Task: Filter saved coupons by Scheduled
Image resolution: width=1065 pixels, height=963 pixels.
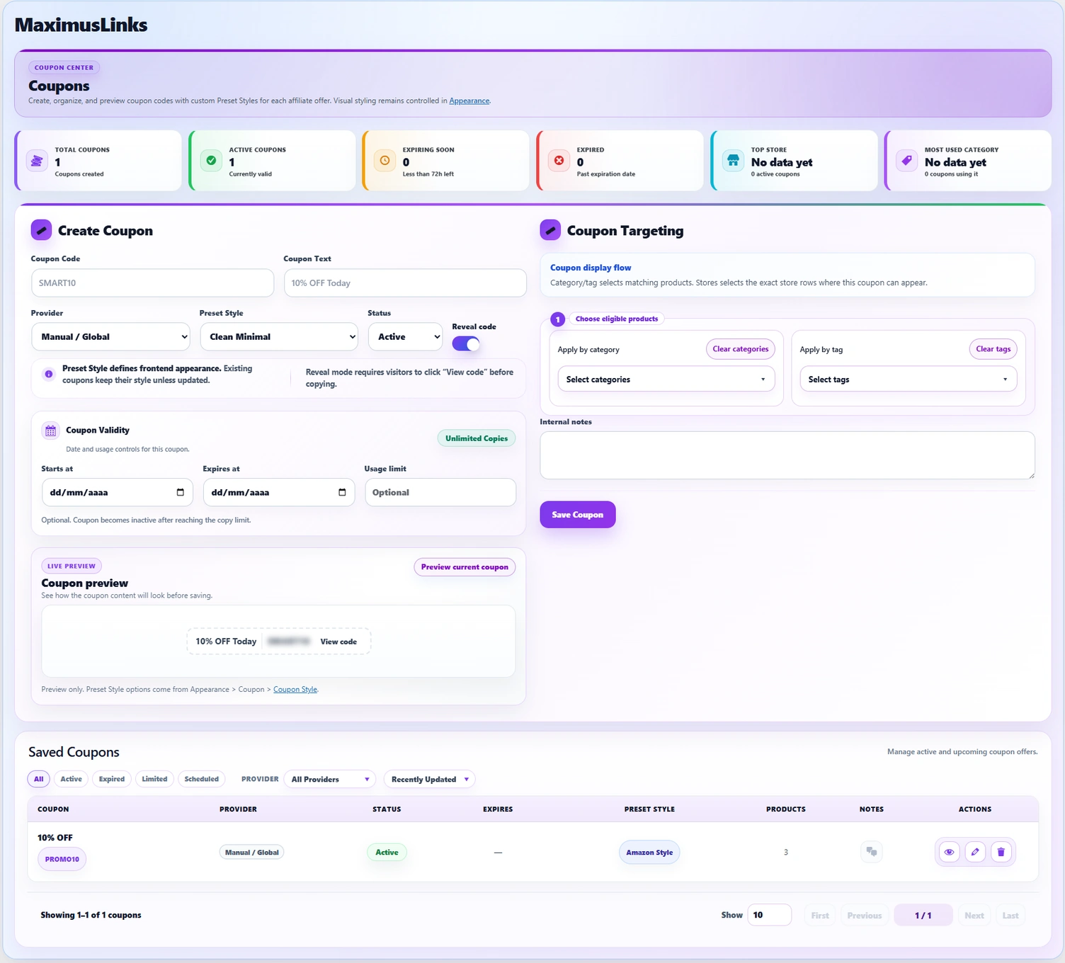Action: pyautogui.click(x=202, y=779)
